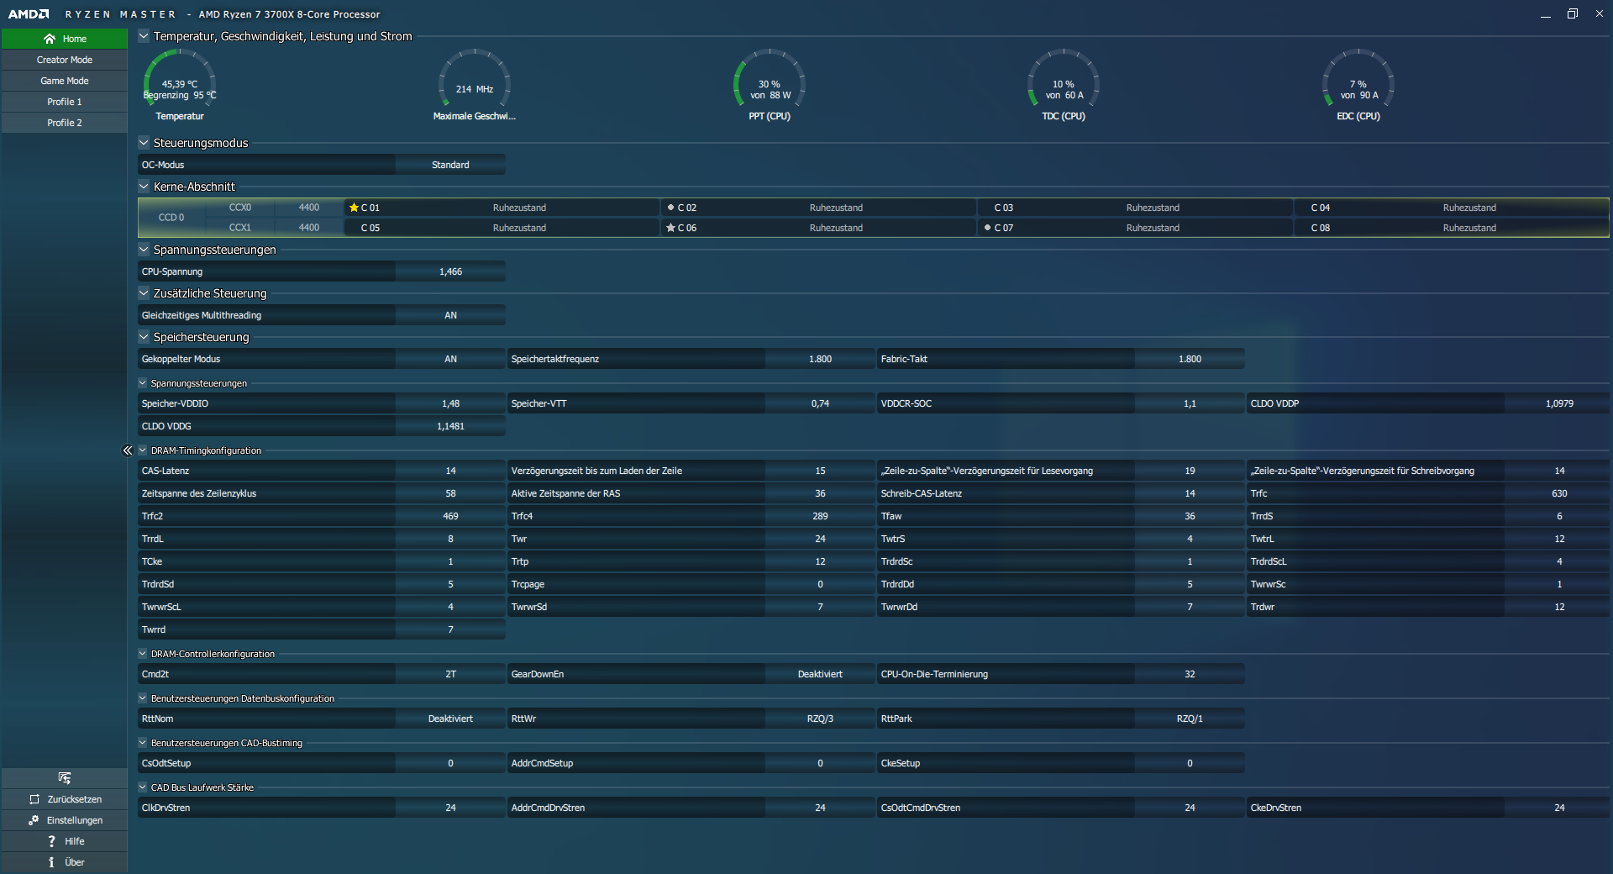Collapse the sidebar with the double-chevron icon

click(x=128, y=450)
